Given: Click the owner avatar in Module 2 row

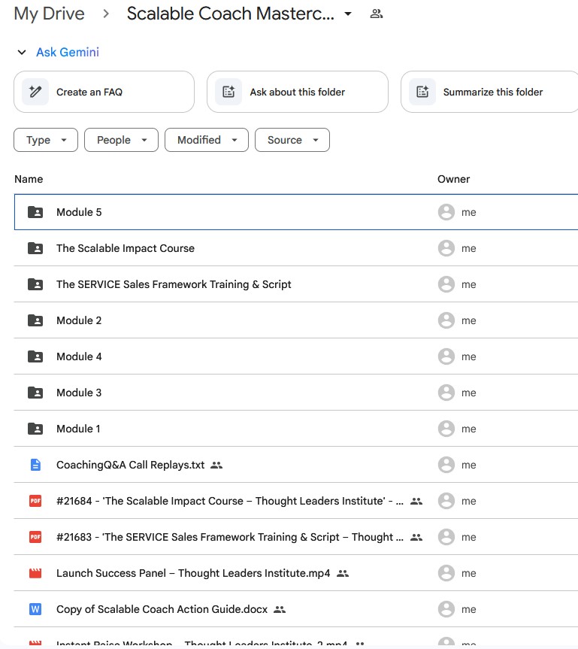Looking at the screenshot, I should coord(446,320).
